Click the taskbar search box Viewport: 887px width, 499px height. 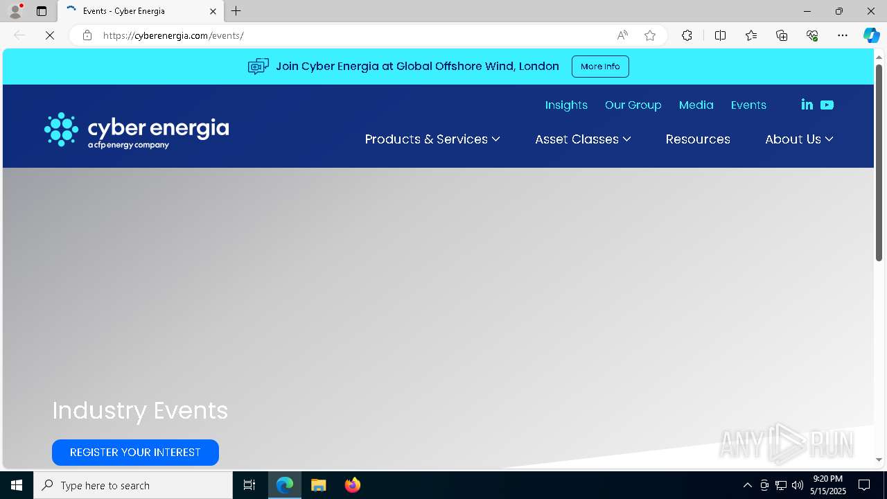tap(133, 485)
